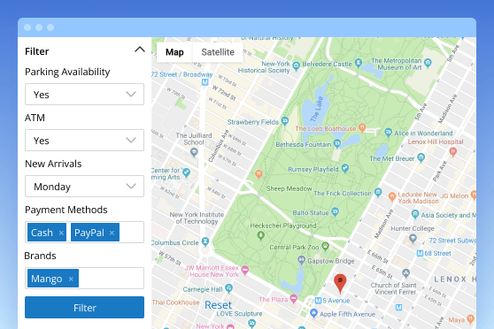Click the Ladurée New York Madison marker
The height and width of the screenshot is (329, 494).
click(392, 196)
